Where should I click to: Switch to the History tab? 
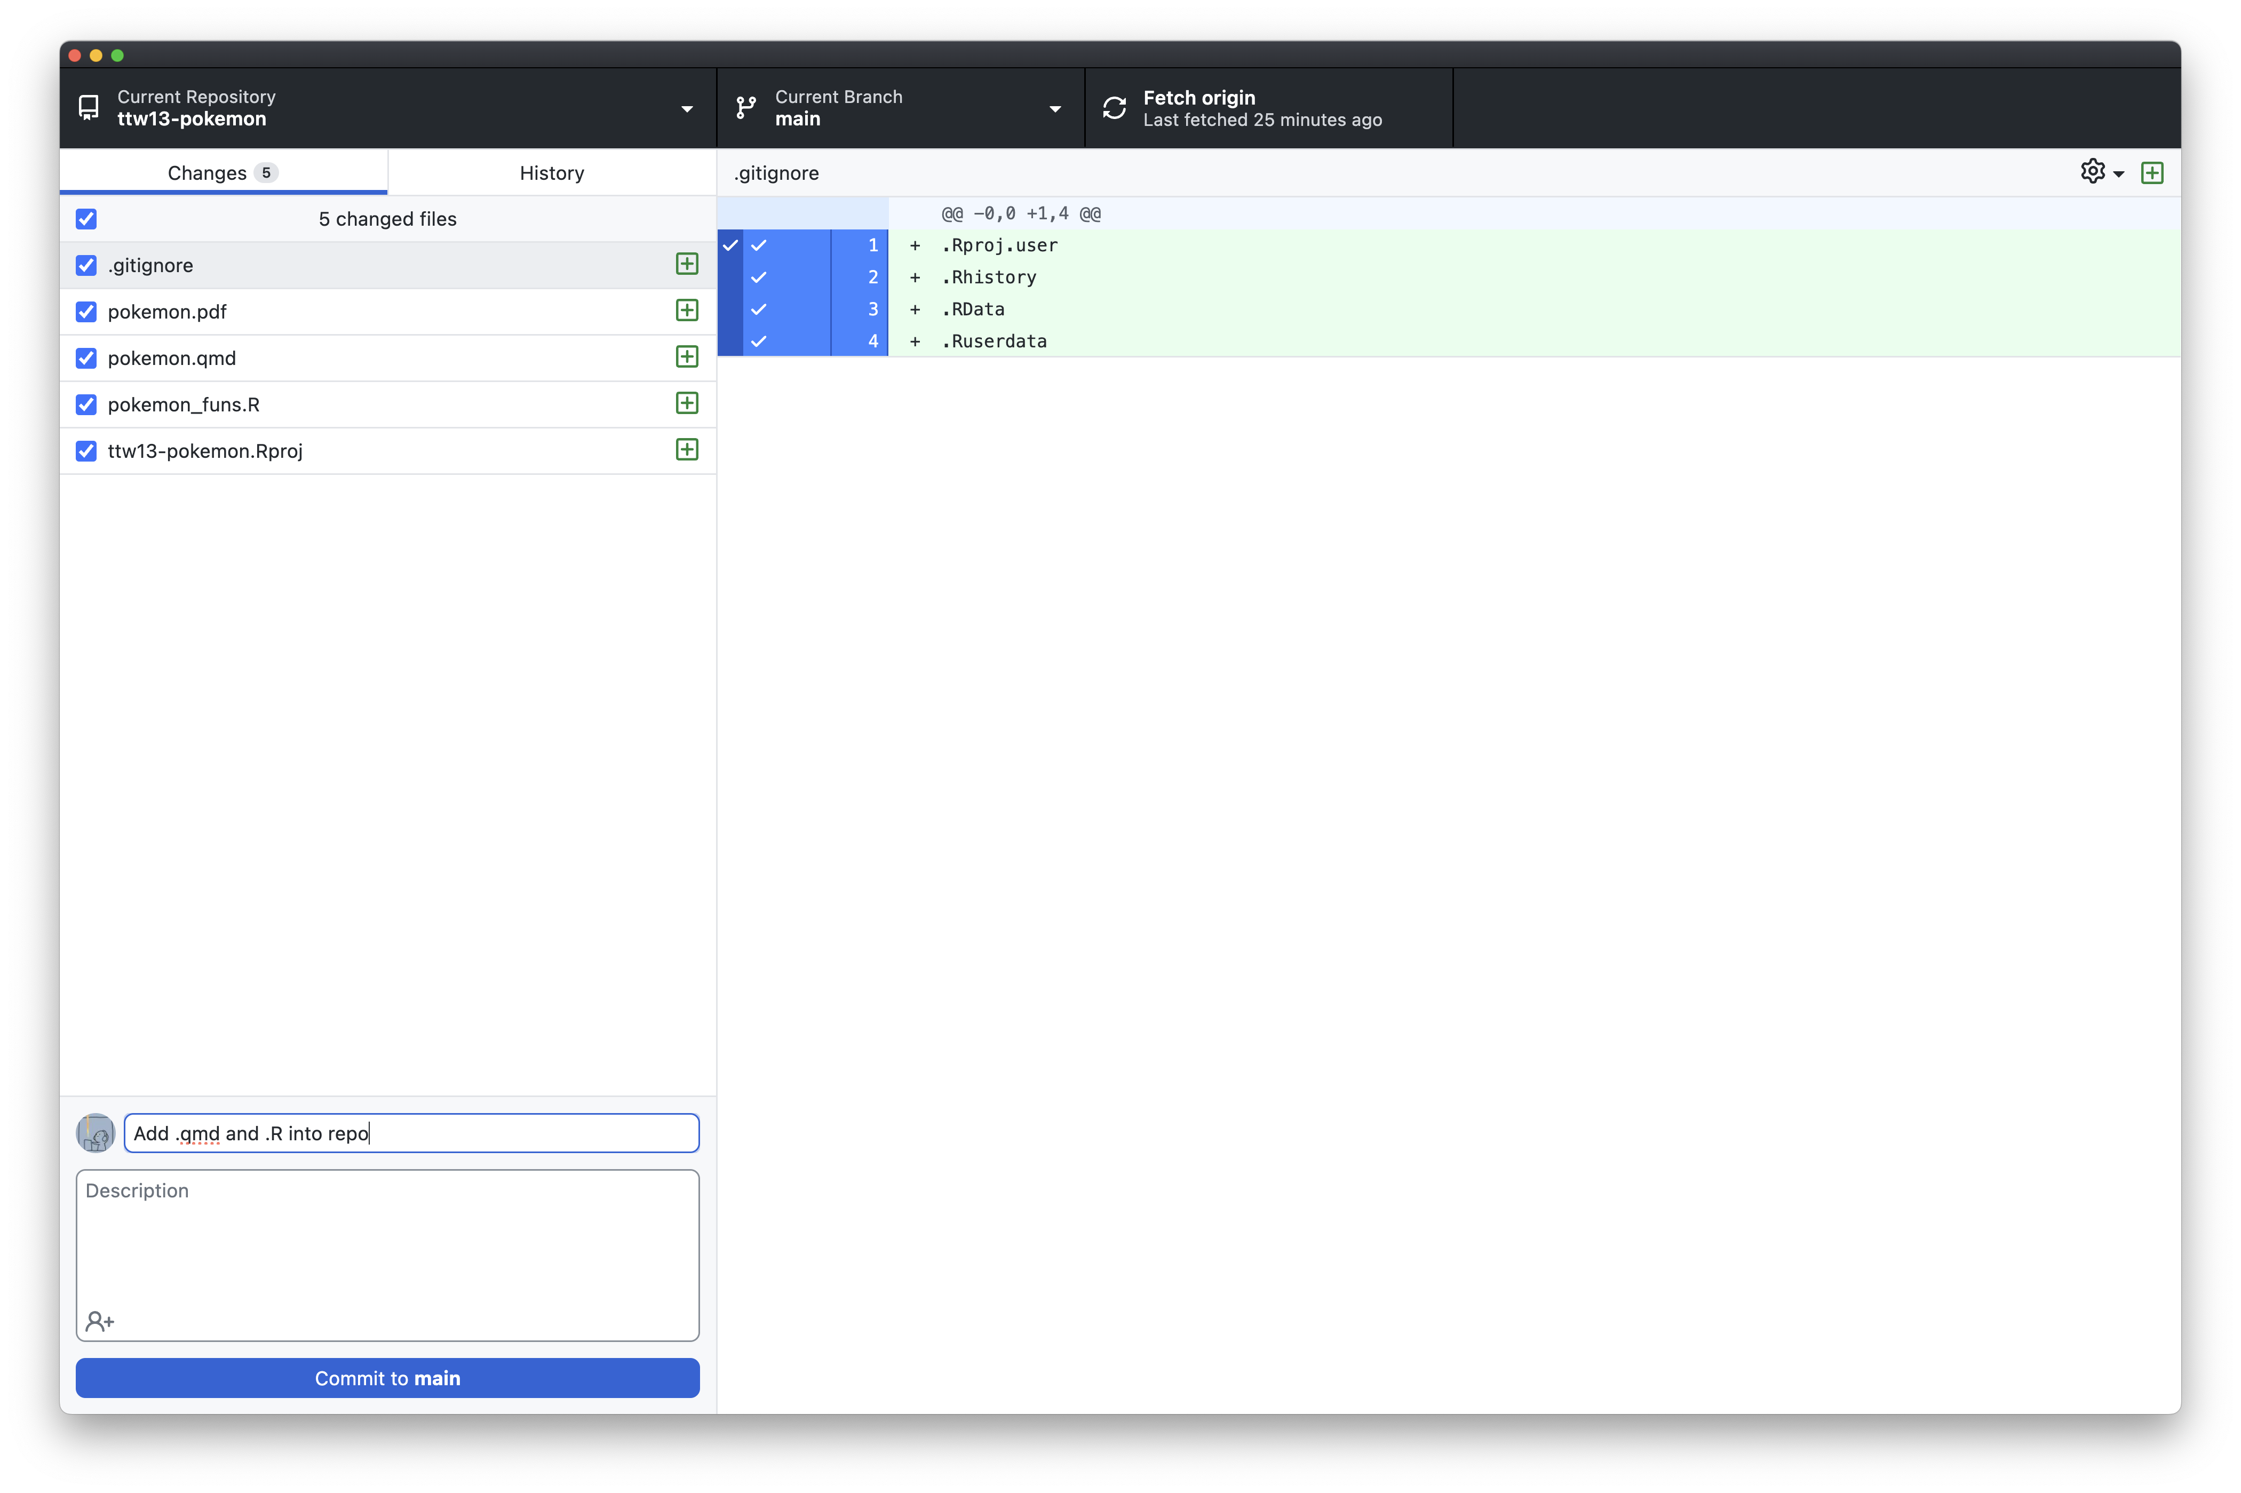point(551,172)
